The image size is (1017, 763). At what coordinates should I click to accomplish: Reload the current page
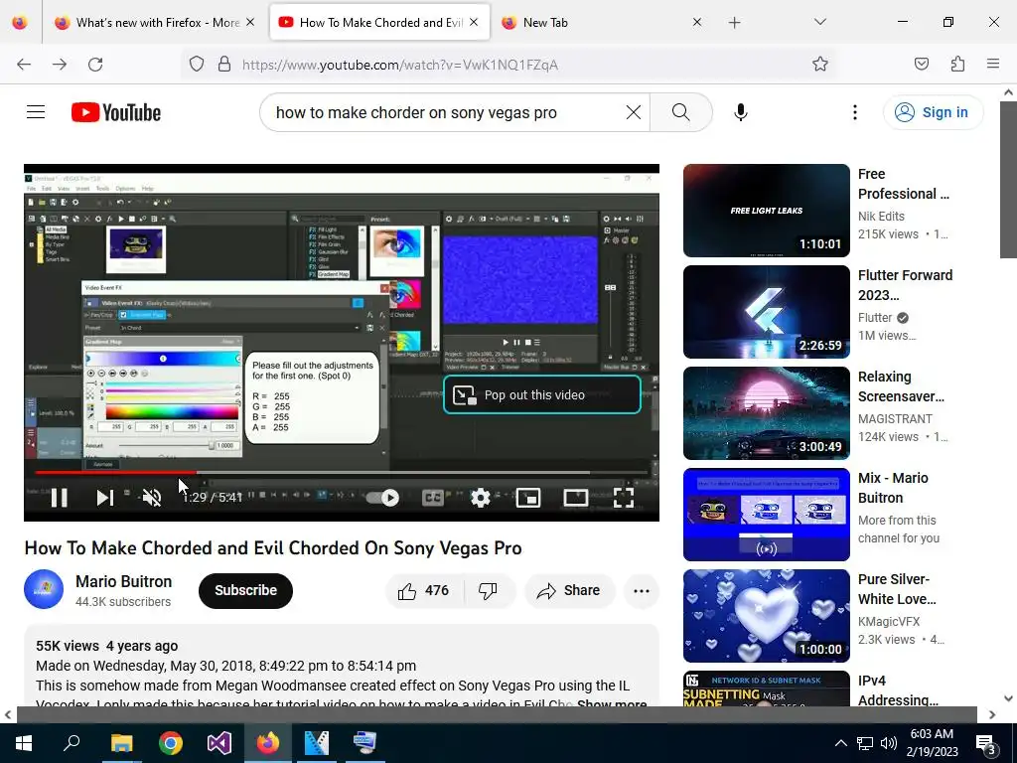(x=95, y=65)
